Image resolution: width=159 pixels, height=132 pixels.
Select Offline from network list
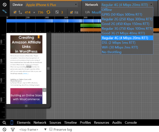[127, 10]
